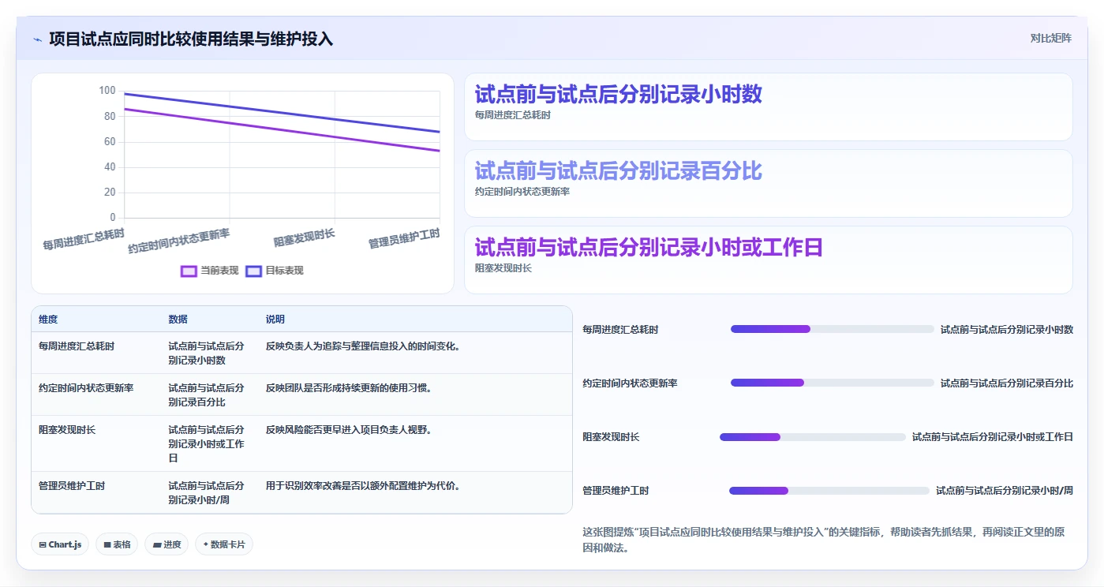Click the 约定时间内状态更新率 progress bar
The width and height of the screenshot is (1104, 587).
click(x=832, y=383)
